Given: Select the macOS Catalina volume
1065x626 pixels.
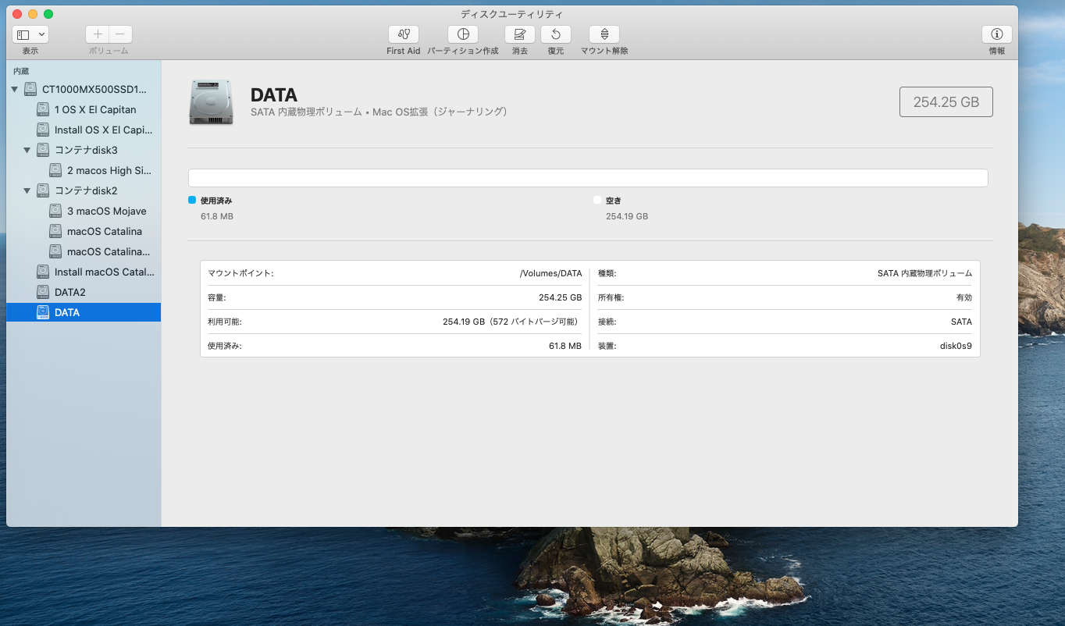Looking at the screenshot, I should [84, 231].
